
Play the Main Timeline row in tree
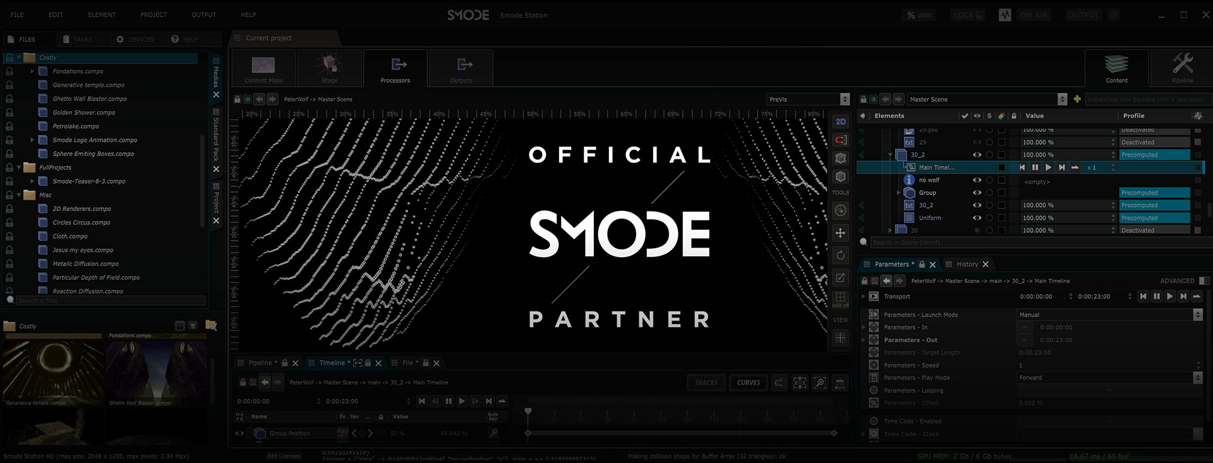coord(1048,167)
